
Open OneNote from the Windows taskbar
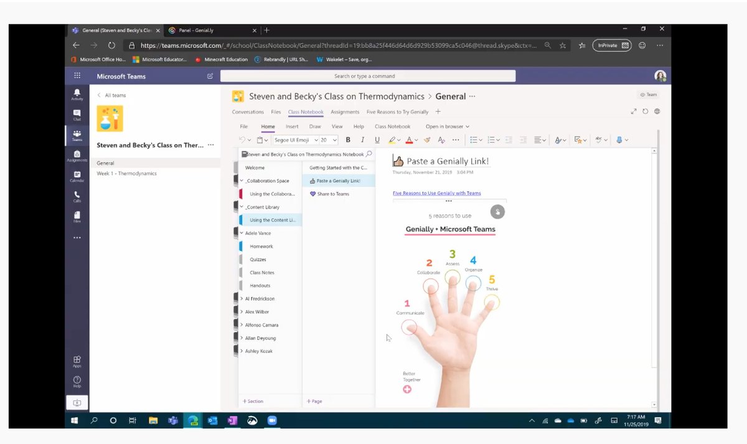232,420
